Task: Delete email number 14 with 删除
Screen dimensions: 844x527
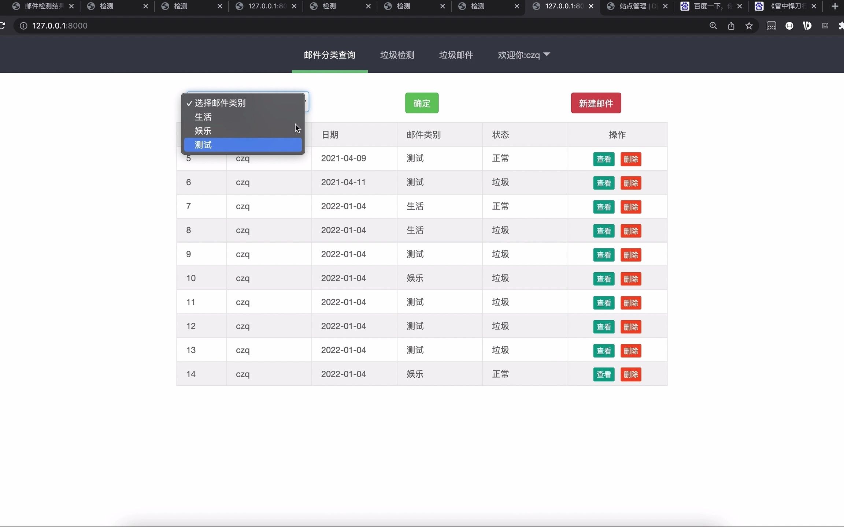Action: (x=630, y=374)
